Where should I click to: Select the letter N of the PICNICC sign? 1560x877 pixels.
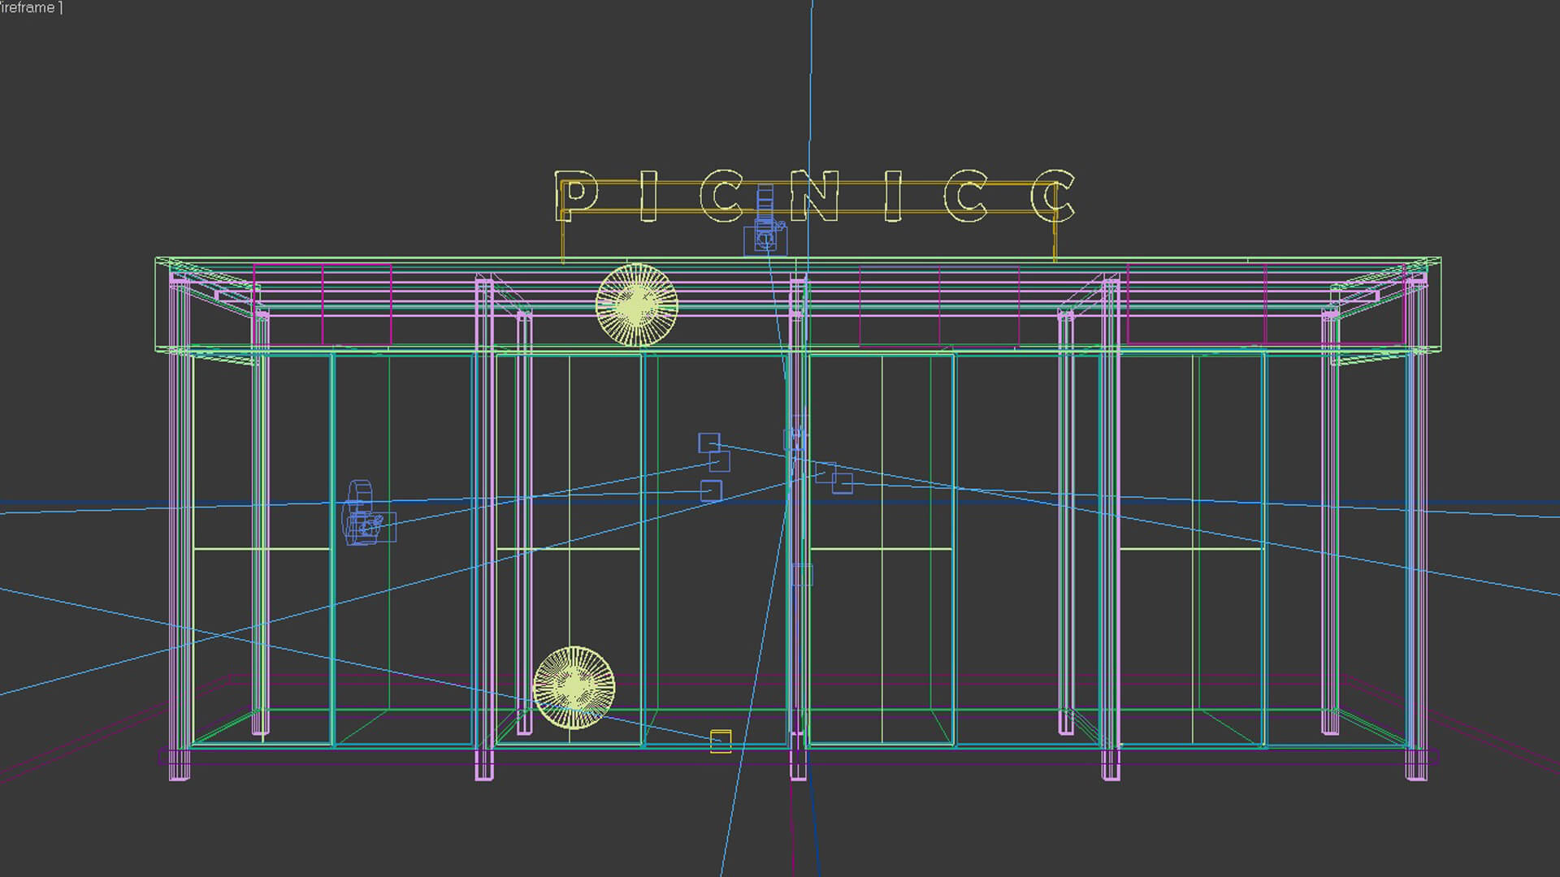click(x=813, y=196)
